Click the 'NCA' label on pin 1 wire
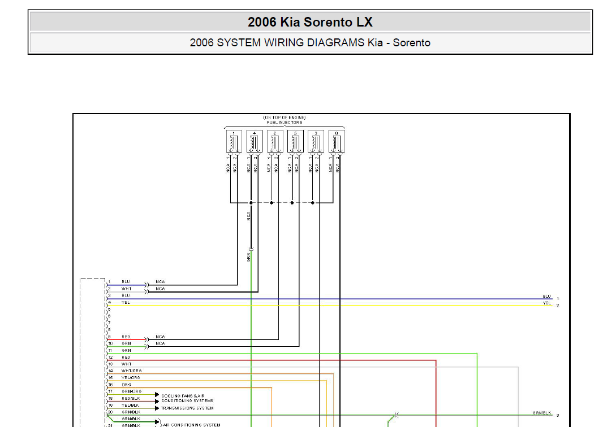Image resolution: width=603 pixels, height=427 pixels. point(160,282)
